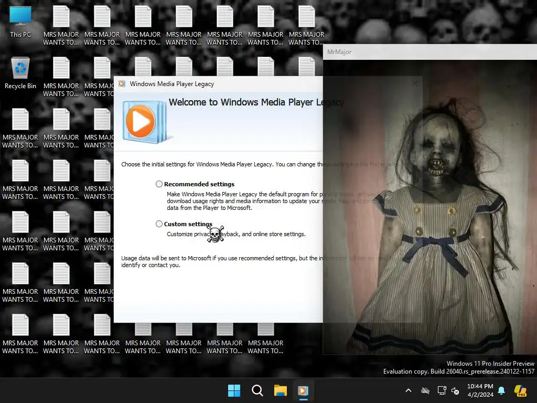Screen dimensions: 537x403
Task: Show hidden icons with the tray chevron
Action: [408, 390]
